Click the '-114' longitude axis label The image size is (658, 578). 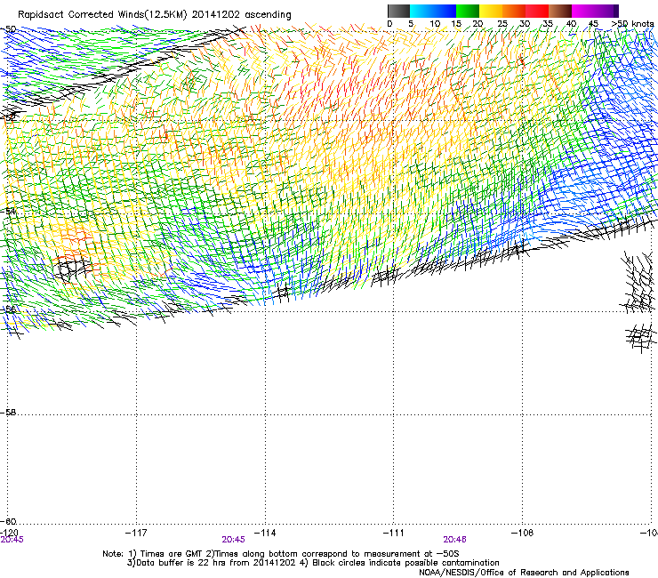265,533
